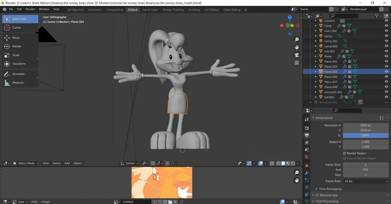Hide Plane.004 with its eye icon
Screen dimensions: 391x204
coord(386,72)
